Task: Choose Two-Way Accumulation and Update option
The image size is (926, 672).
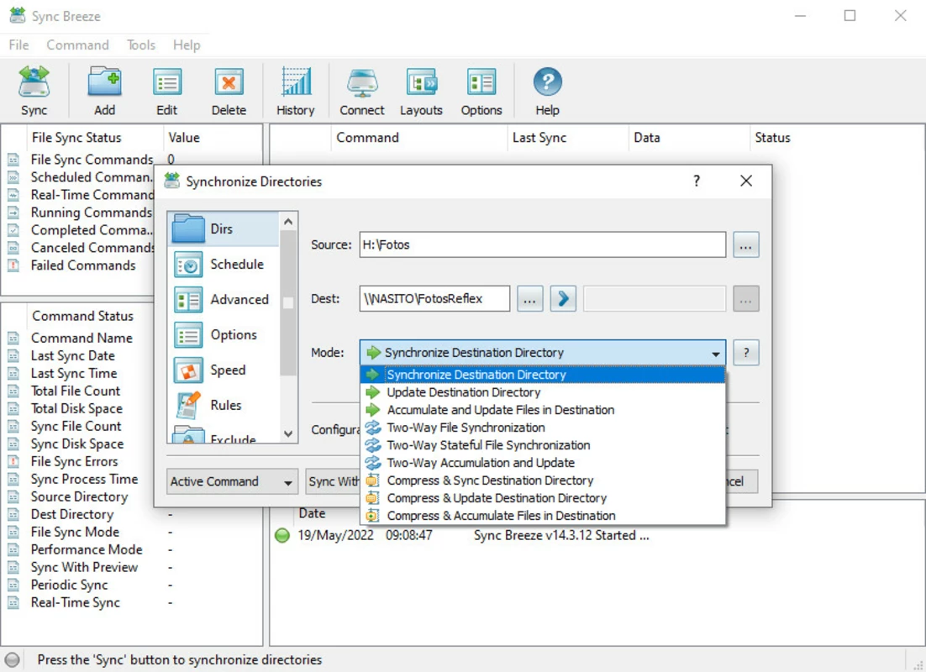Action: (x=543, y=463)
